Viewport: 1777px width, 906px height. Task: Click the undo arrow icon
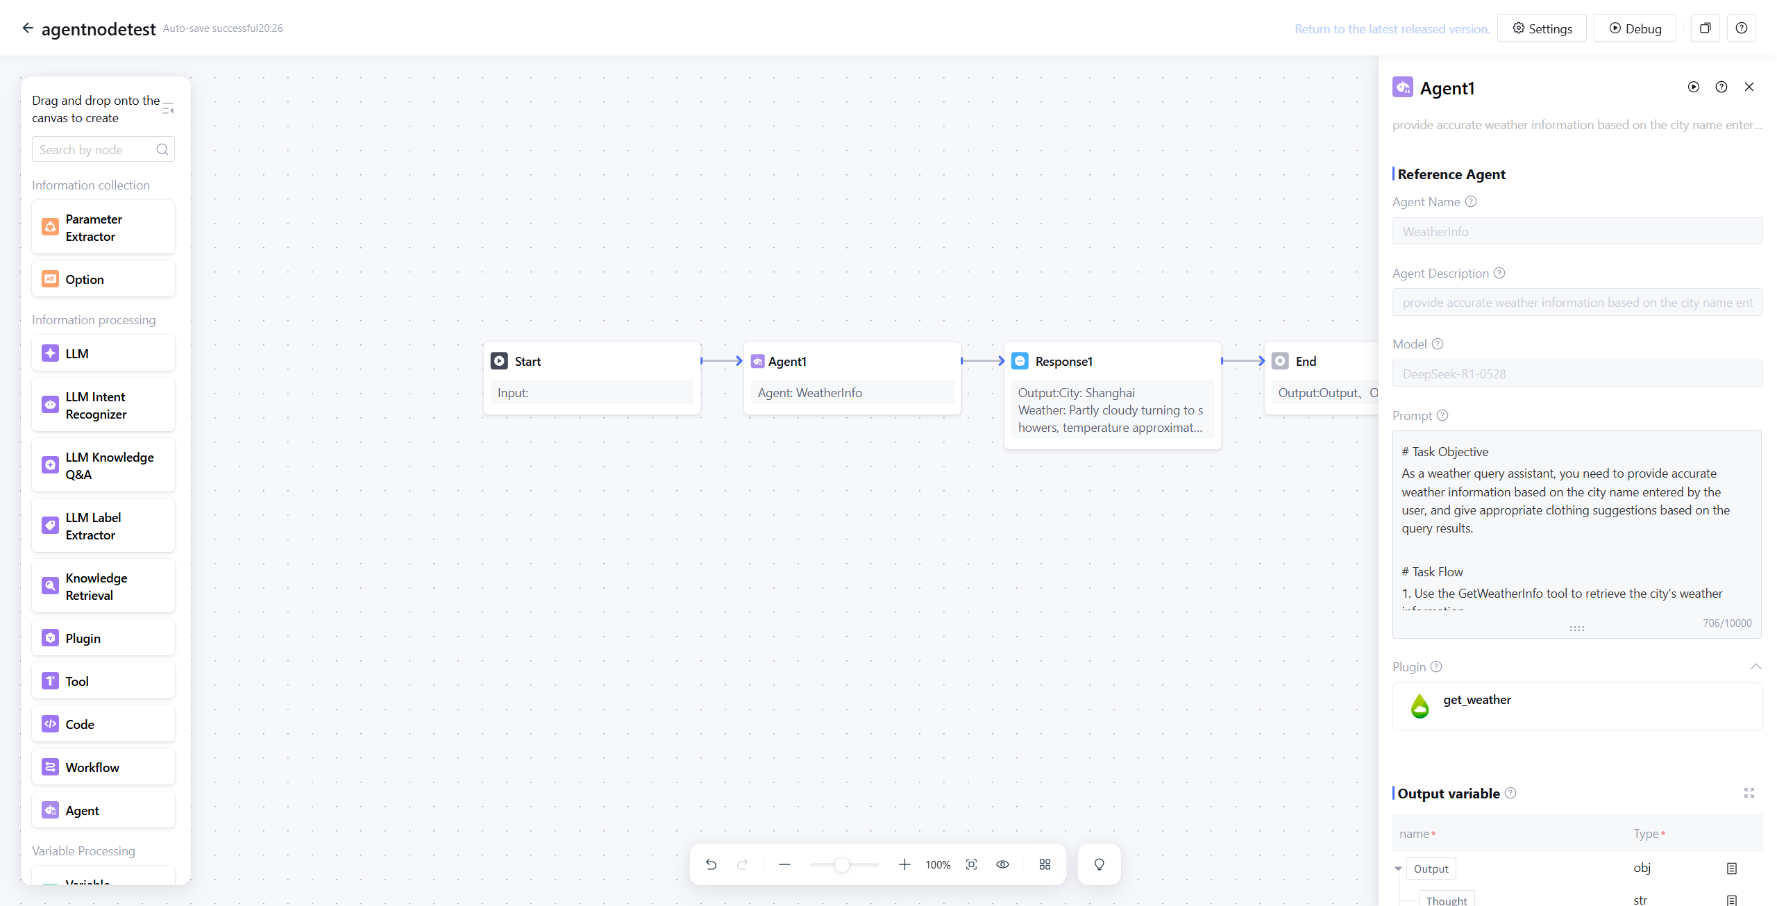[x=711, y=864]
